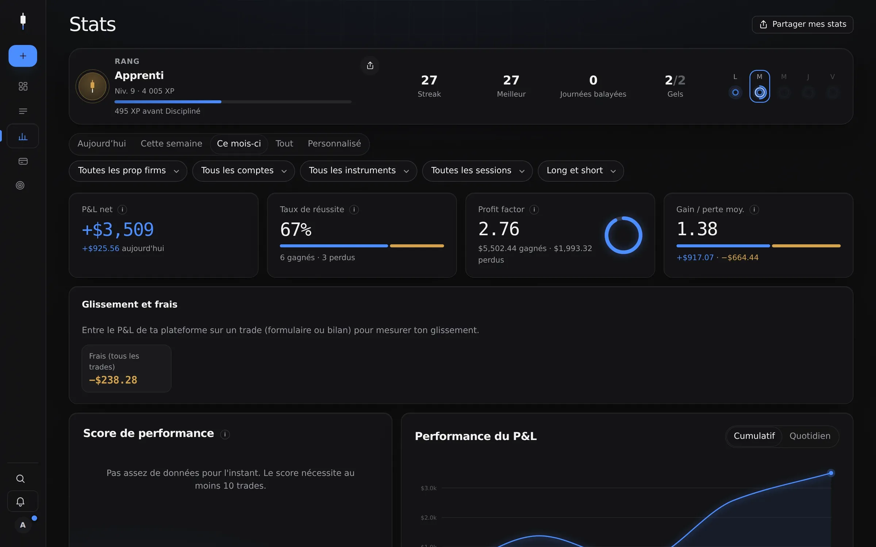The image size is (876, 547).
Task: Expand Toutes les prop firms dropdown
Action: coord(128,171)
